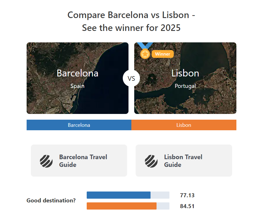Screen dimensions: 261x221
Task: Click the blue Barcelona score bar
Action: pos(118,195)
